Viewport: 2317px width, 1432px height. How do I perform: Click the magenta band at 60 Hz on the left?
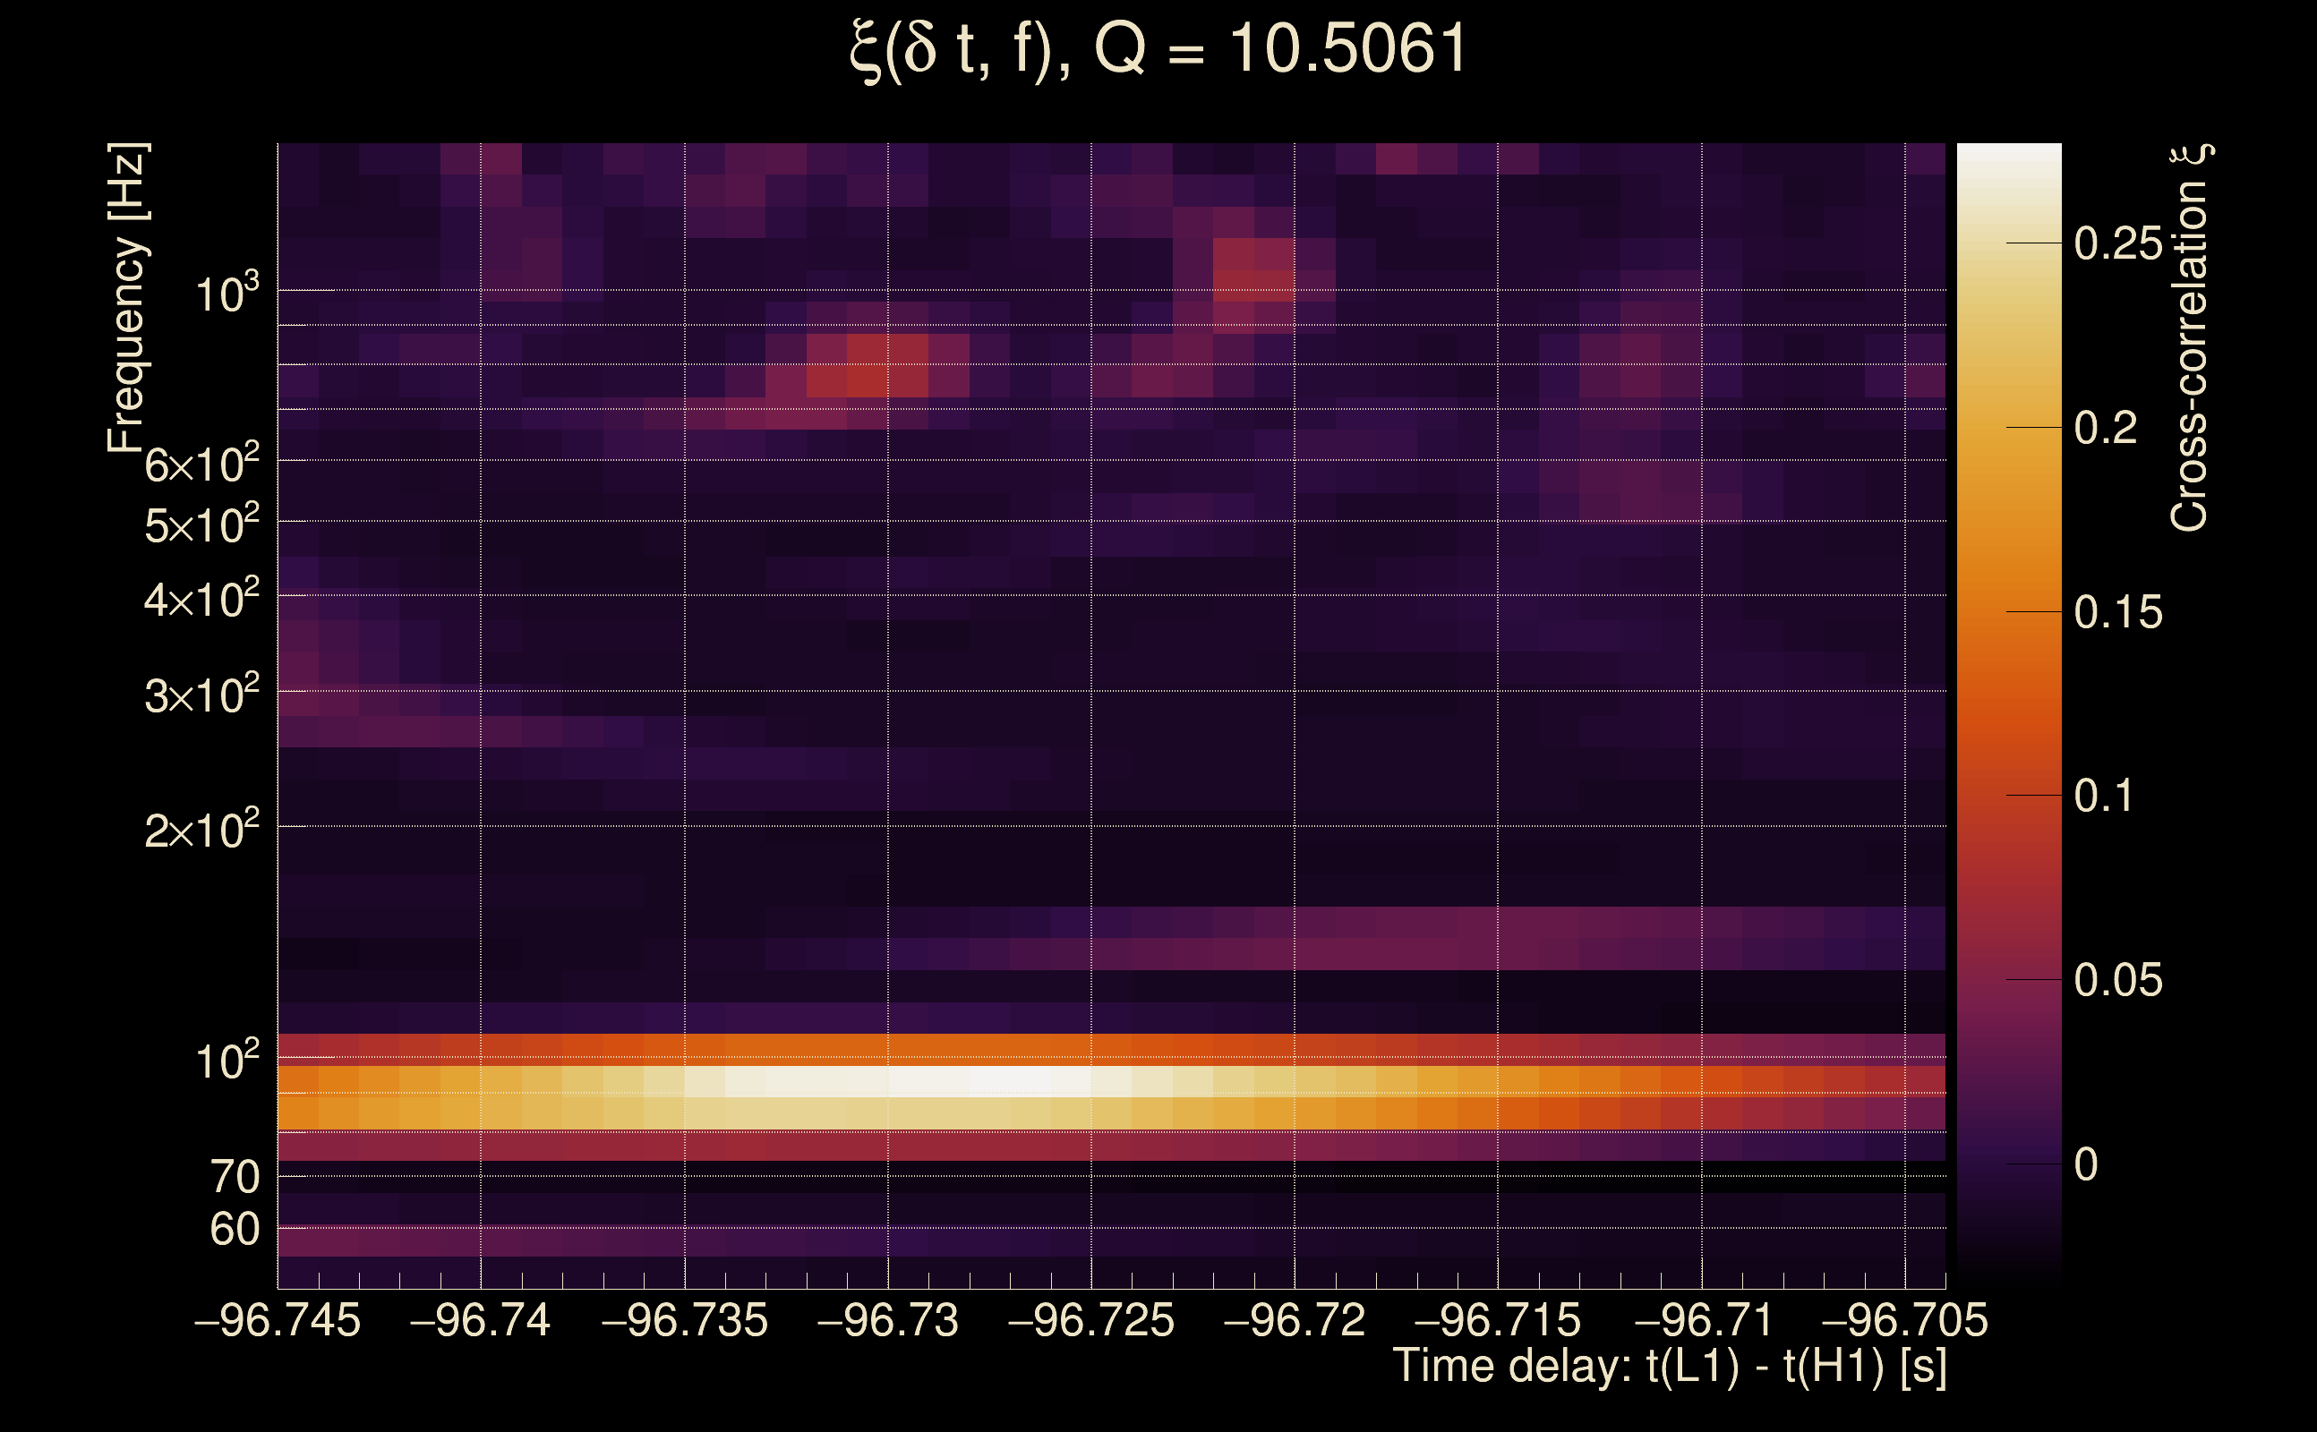[x=379, y=1240]
